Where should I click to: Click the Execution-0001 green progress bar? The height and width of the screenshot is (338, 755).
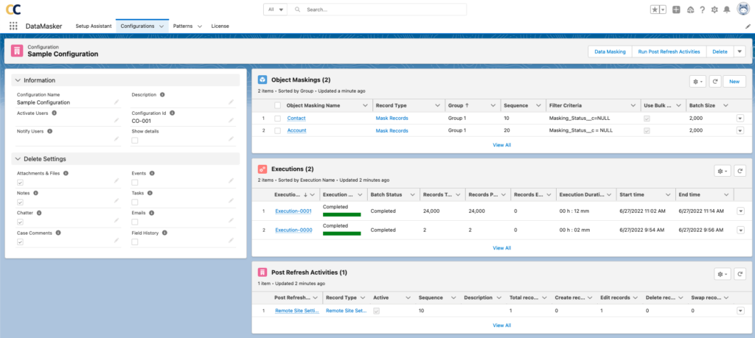(341, 214)
